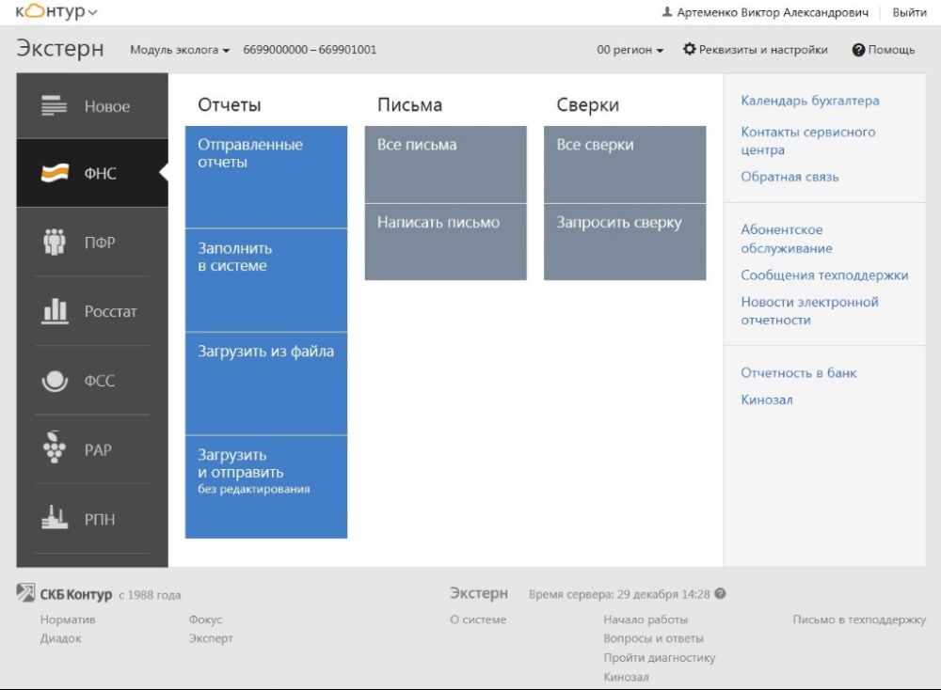Click organization number 6699000000 – 669901001

[310, 50]
